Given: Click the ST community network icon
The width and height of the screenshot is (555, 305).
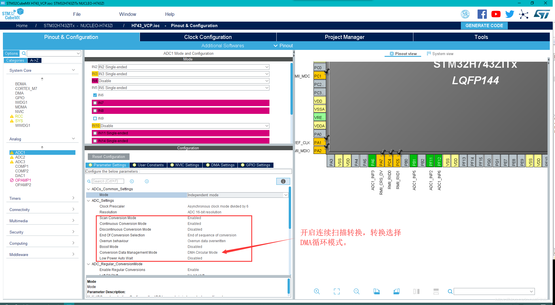Looking at the screenshot, I should pyautogui.click(x=524, y=14).
